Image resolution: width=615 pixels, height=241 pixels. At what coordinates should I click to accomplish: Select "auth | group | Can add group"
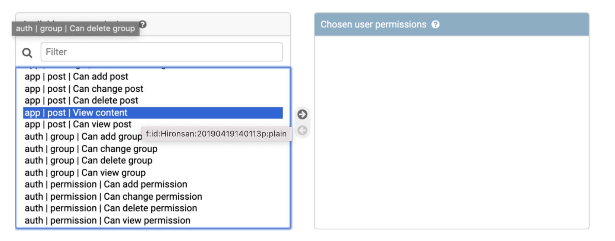[83, 137]
